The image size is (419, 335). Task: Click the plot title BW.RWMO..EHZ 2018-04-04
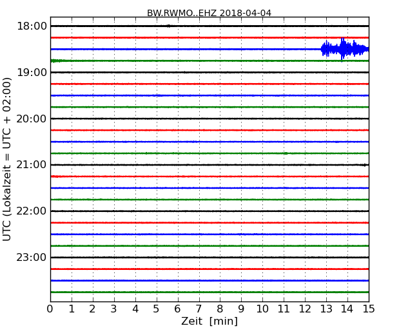pos(209,13)
